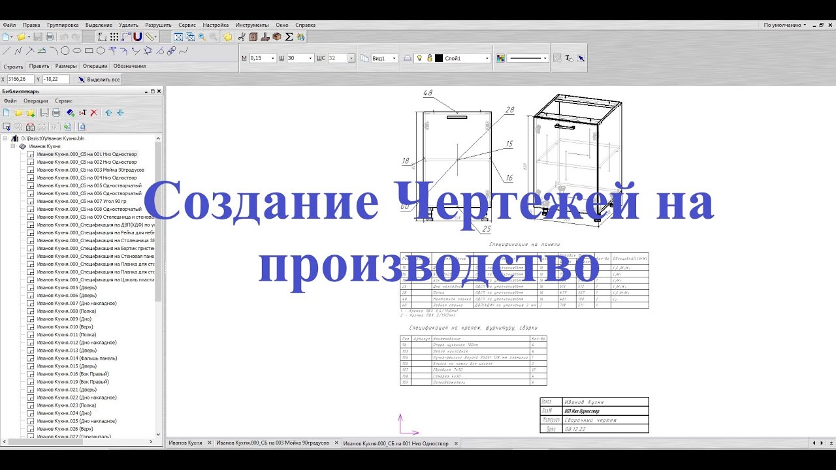Open the Группировка menu
This screenshot has height=470, width=836.
point(63,25)
